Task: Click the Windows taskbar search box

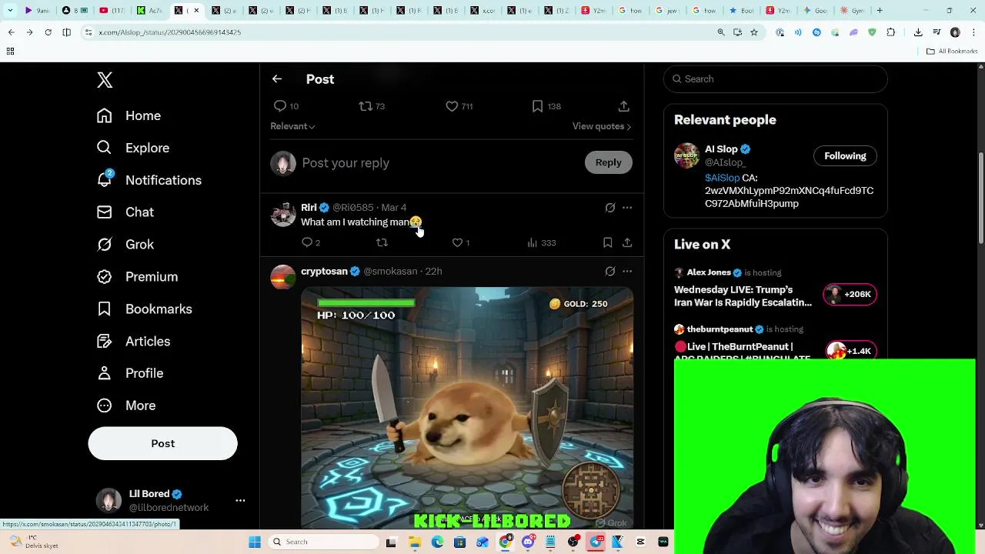Action: point(323,542)
